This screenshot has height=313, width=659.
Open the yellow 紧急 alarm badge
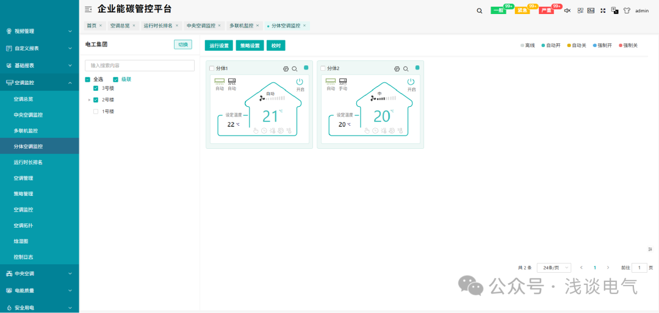click(x=522, y=11)
